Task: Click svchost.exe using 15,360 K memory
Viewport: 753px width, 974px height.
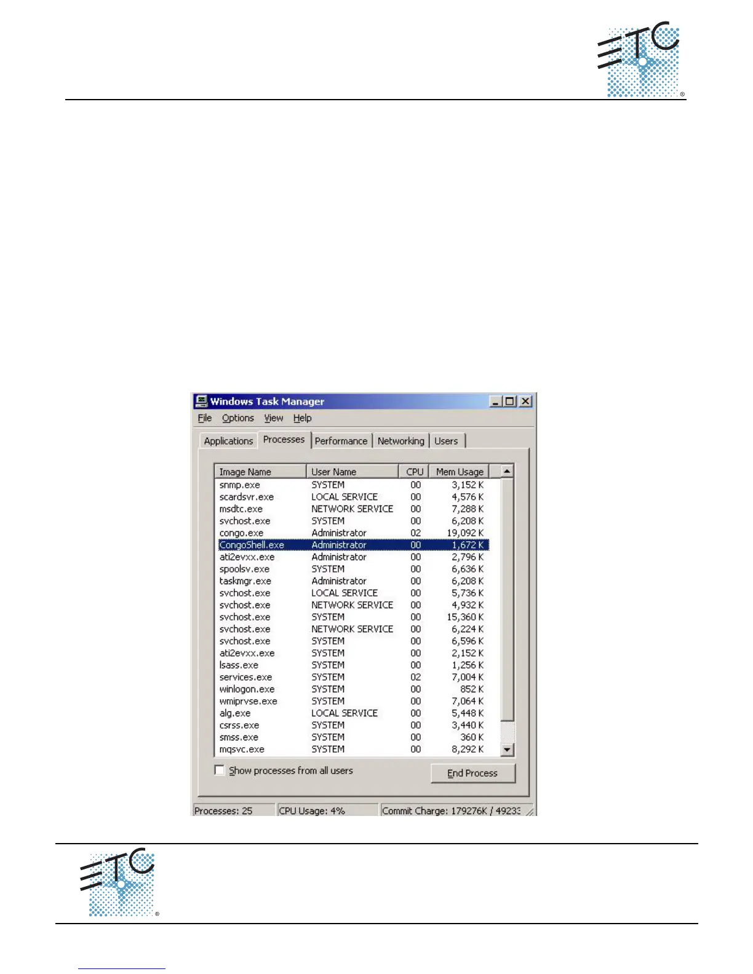Action: (x=352, y=617)
